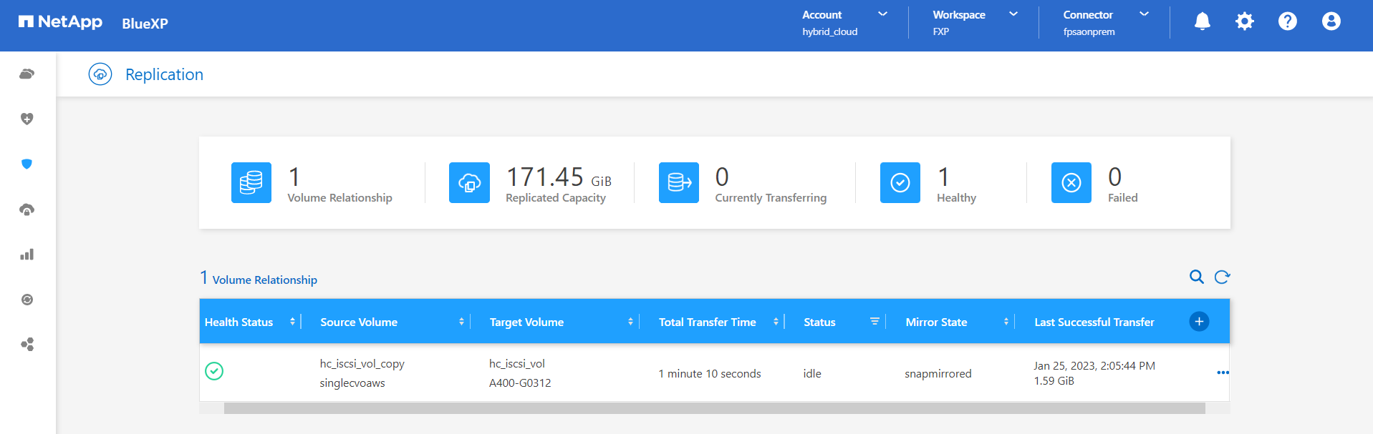Image resolution: width=1373 pixels, height=434 pixels.
Task: Open the row actions three-dot menu
Action: tap(1223, 373)
